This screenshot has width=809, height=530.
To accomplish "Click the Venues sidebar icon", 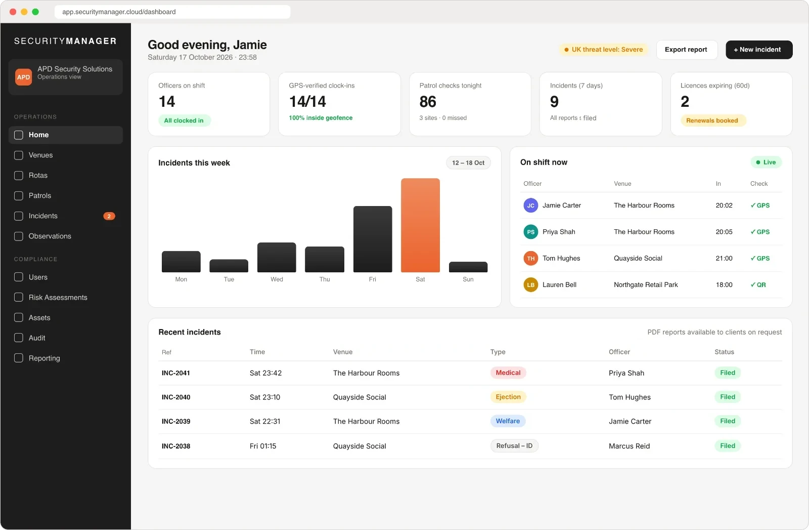I will click(19, 155).
